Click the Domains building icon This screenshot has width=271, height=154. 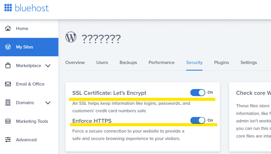[x=8, y=102]
